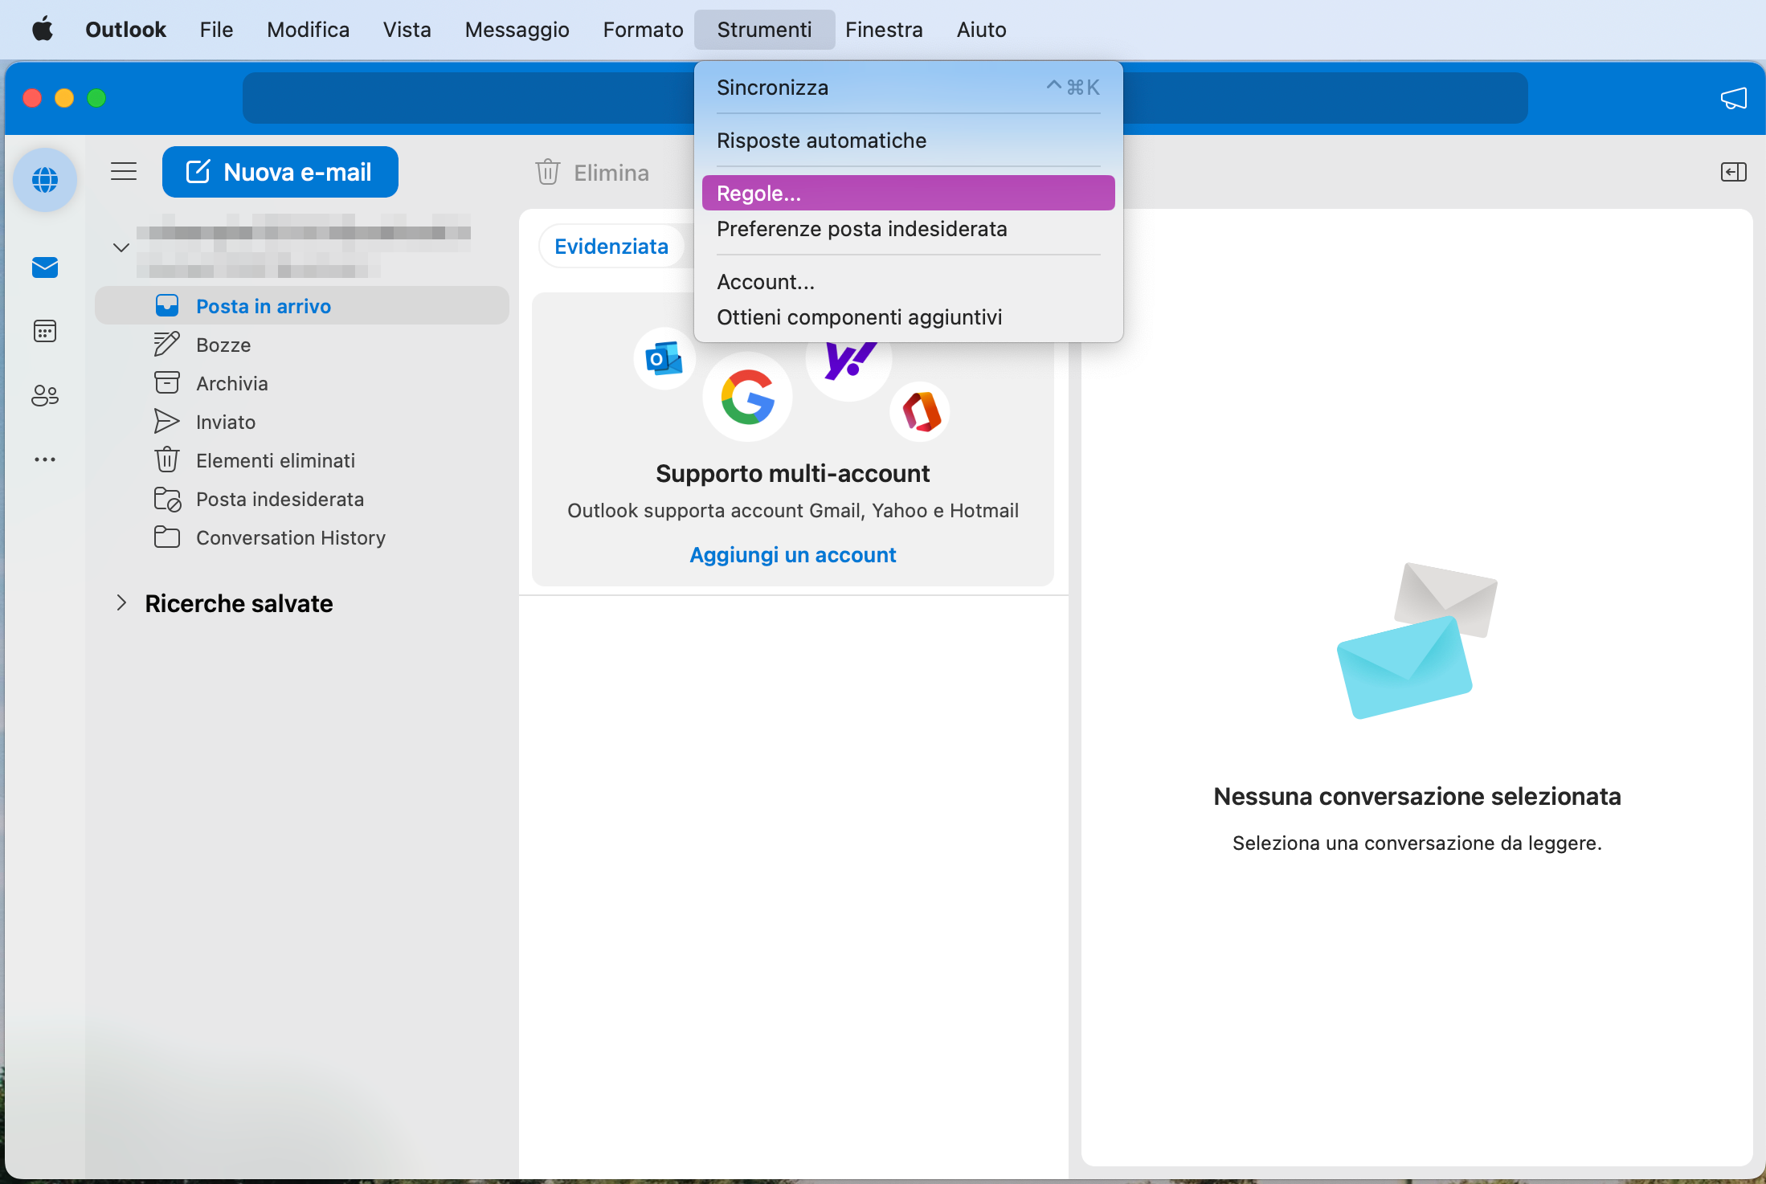1766x1184 pixels.
Task: Choose Ottieni componenti aggiuntivi
Action: click(908, 317)
